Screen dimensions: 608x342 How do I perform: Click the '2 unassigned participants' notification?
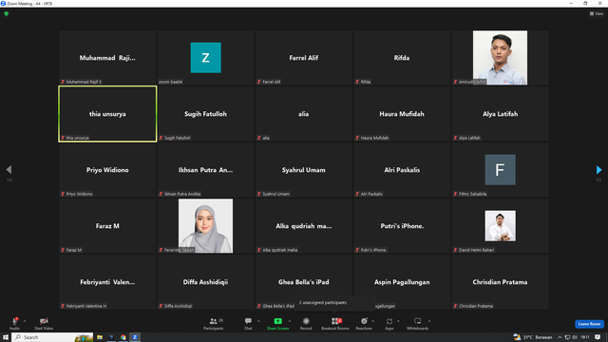(x=335, y=302)
